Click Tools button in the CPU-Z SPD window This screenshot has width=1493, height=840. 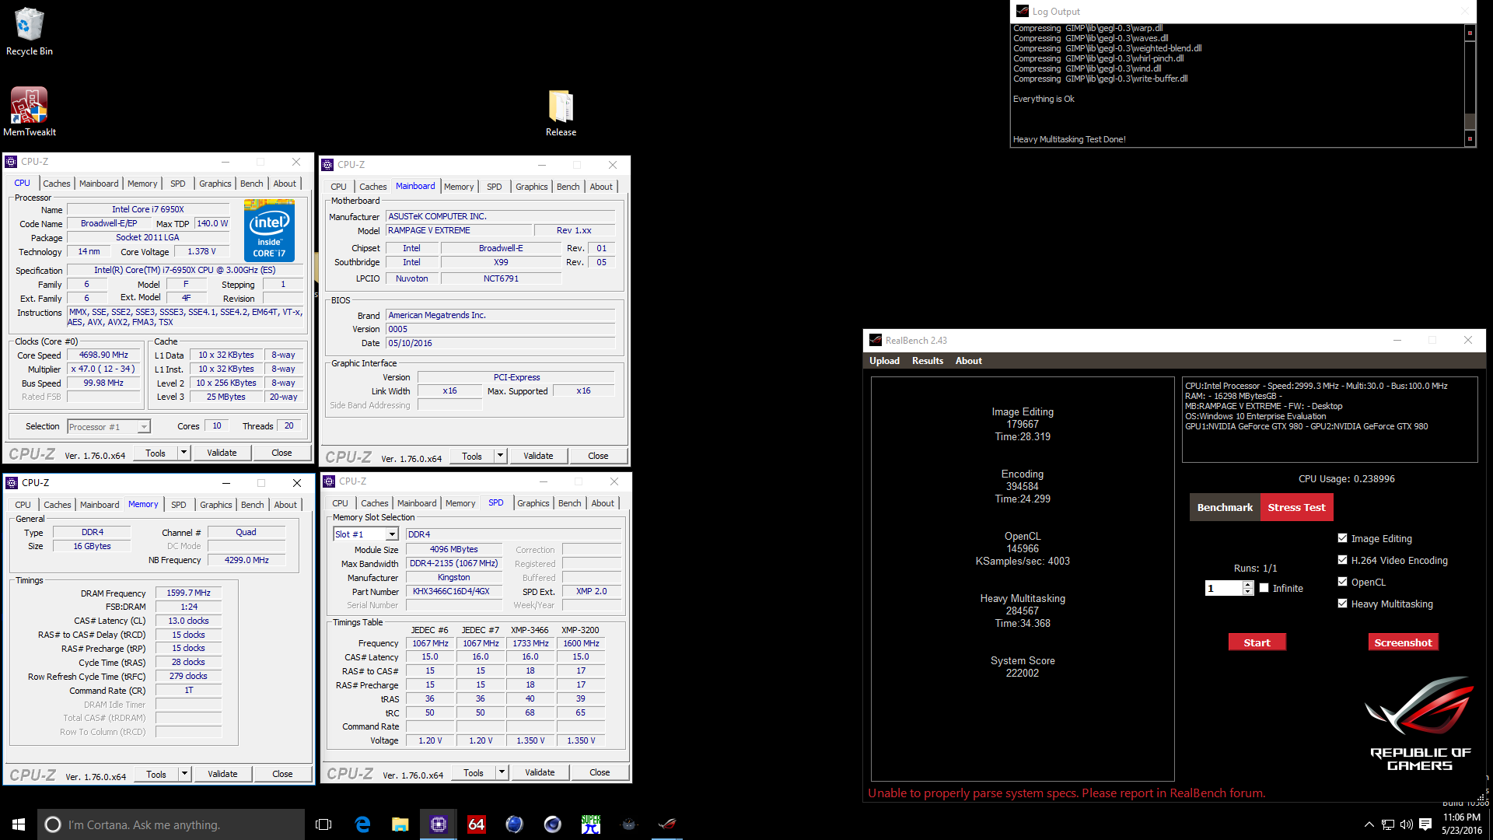pyautogui.click(x=474, y=772)
